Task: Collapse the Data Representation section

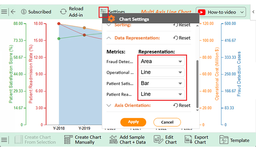Action: (109, 38)
